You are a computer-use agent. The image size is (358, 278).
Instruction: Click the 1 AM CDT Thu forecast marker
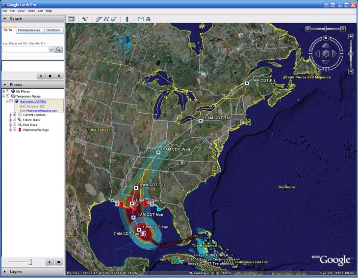(201, 121)
